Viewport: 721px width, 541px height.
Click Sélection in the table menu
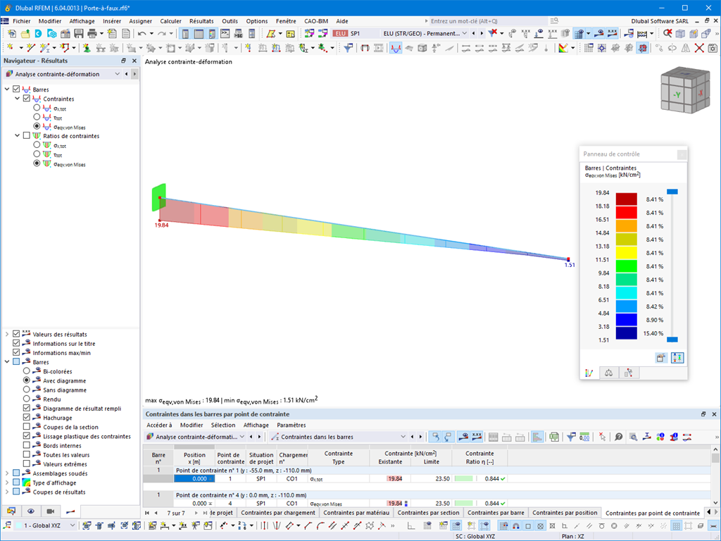pyautogui.click(x=223, y=425)
